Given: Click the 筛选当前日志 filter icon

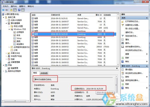Looking at the screenshot, I should 123,36.
